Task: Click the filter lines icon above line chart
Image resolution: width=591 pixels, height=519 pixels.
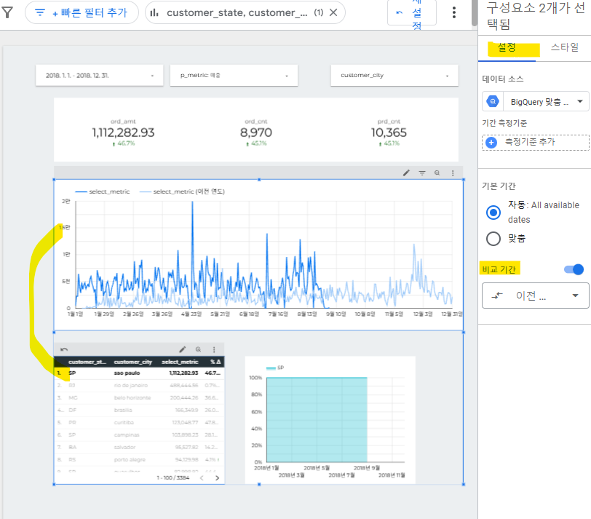Action: tap(422, 173)
